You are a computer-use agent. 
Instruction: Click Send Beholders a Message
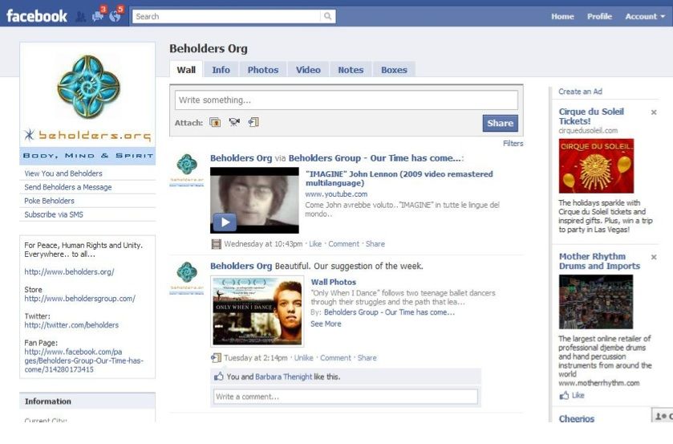[x=68, y=187]
